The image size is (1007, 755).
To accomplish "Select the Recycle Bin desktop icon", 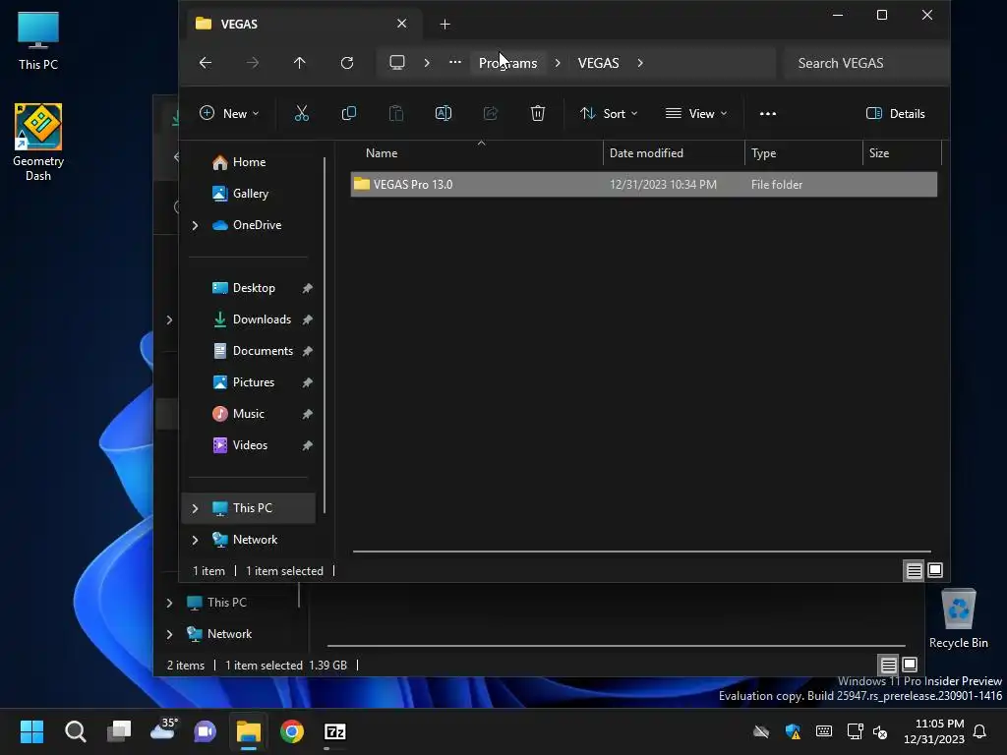I will pos(958,618).
